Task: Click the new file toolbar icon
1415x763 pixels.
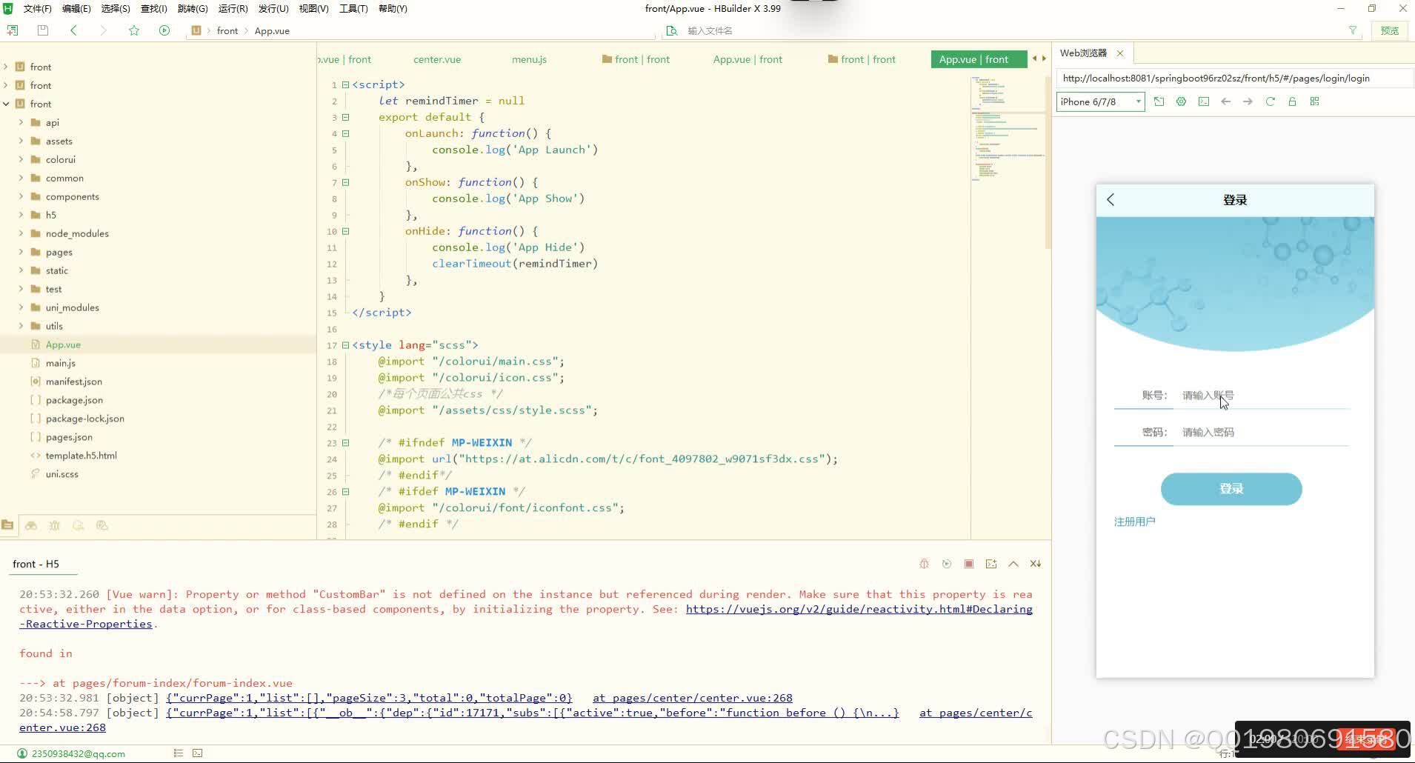Action: point(13,30)
